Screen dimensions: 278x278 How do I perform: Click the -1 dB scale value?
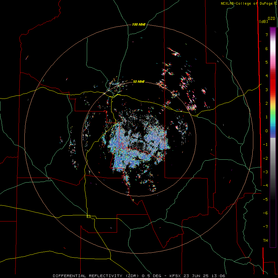click(x=265, y=145)
